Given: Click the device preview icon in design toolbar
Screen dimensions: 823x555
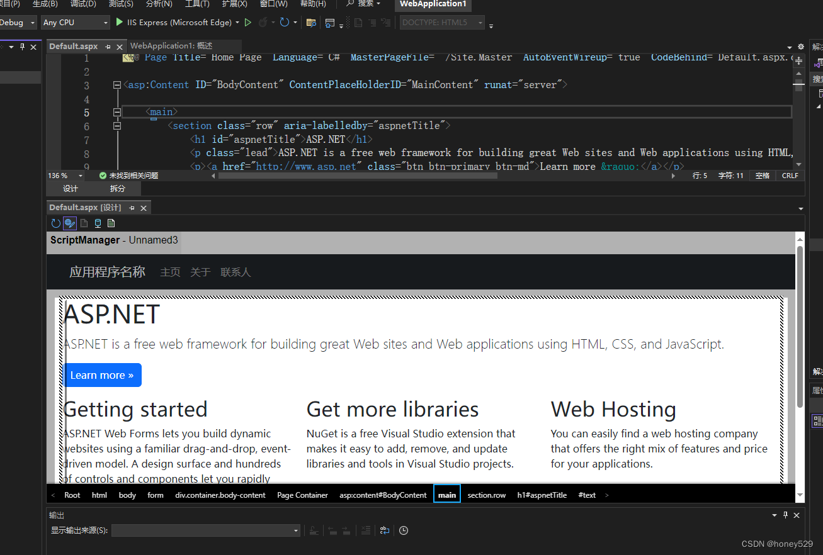Looking at the screenshot, I should [98, 223].
